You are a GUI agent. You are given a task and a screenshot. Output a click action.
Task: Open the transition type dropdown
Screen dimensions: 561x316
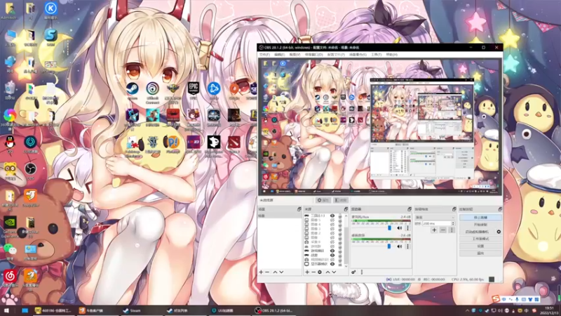tap(435, 217)
